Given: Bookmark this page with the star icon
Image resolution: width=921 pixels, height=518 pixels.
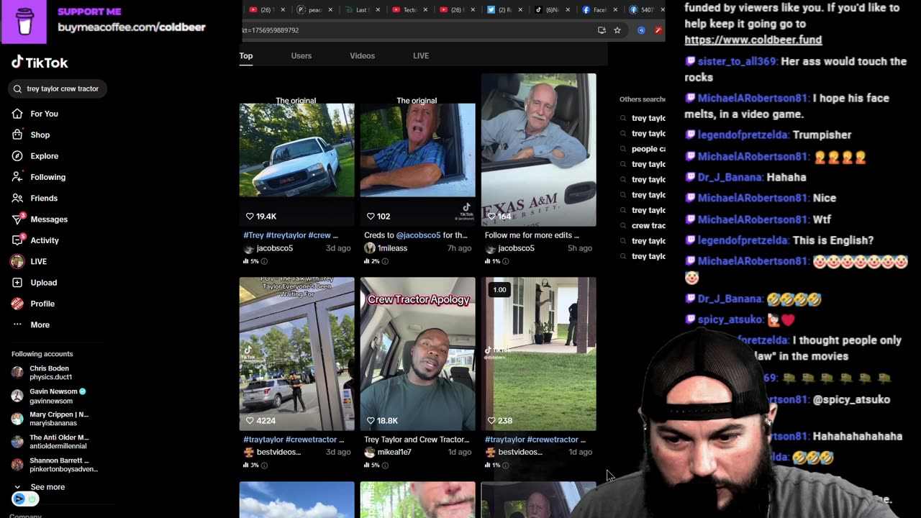Looking at the screenshot, I should [x=617, y=30].
